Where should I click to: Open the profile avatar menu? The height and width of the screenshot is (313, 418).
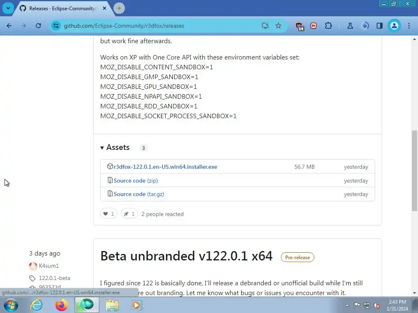click(394, 26)
